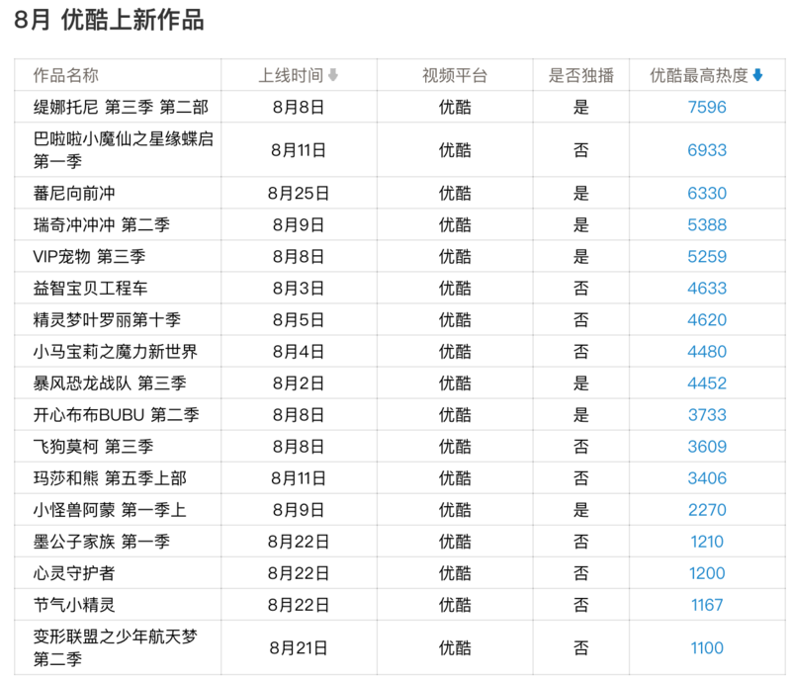Click the 8月2日 date cell
Viewport: 791px width, 679px height.
(299, 383)
